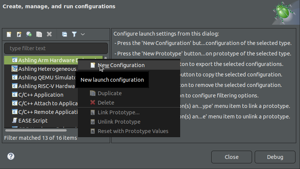
Task: Choose New Configuration from the context menu
Action: click(121, 65)
